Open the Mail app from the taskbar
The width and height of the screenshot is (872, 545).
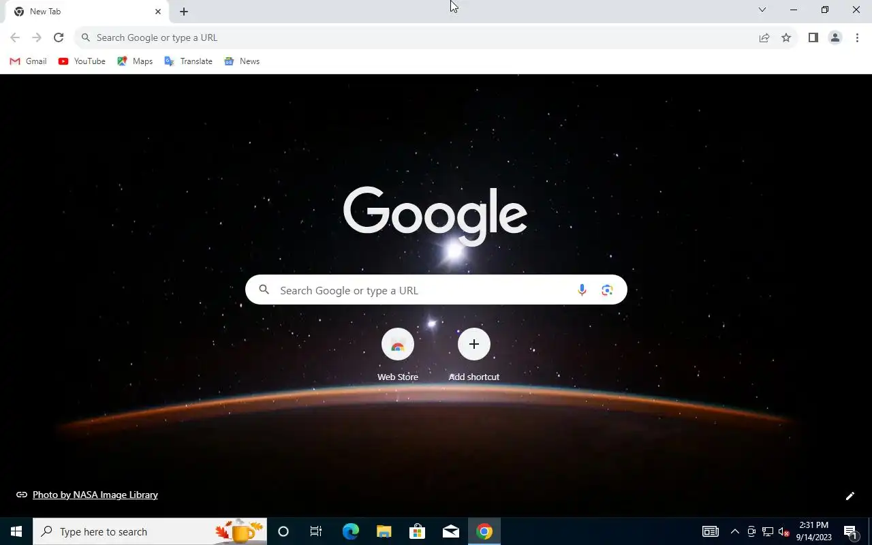click(x=451, y=531)
